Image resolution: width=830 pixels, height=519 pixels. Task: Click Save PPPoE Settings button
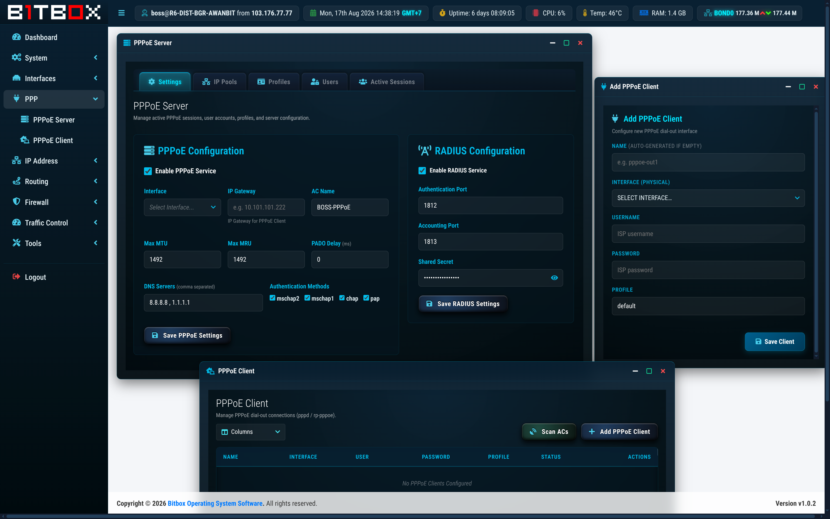[187, 335]
